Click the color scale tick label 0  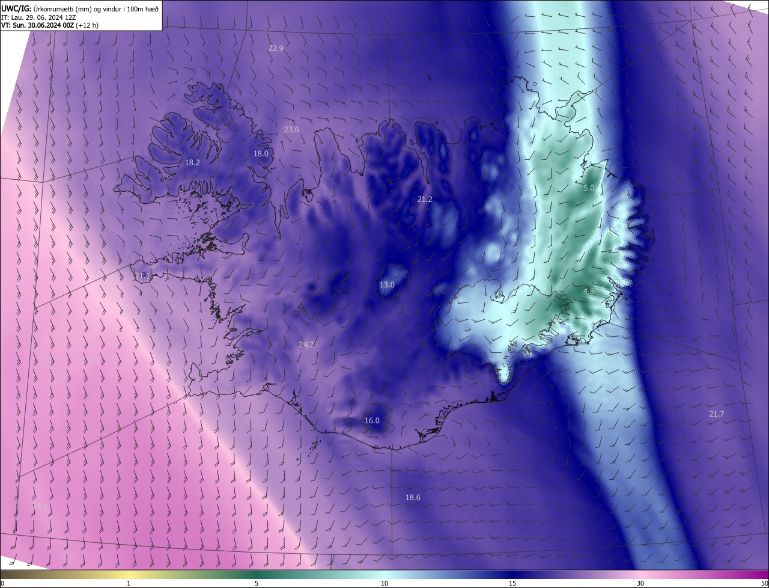[x=2, y=583]
